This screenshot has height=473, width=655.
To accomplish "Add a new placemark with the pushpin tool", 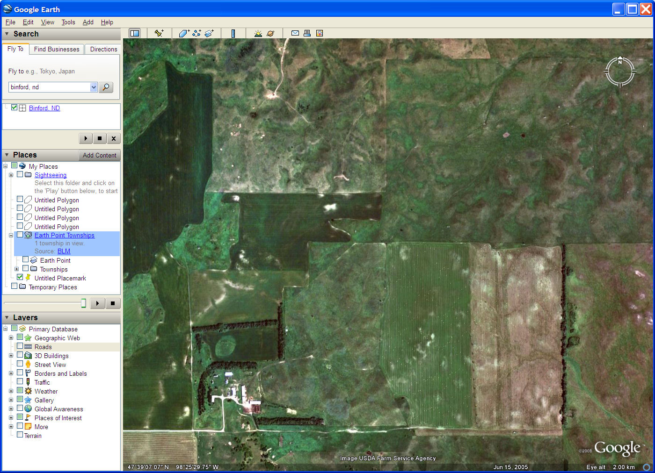I will (160, 33).
